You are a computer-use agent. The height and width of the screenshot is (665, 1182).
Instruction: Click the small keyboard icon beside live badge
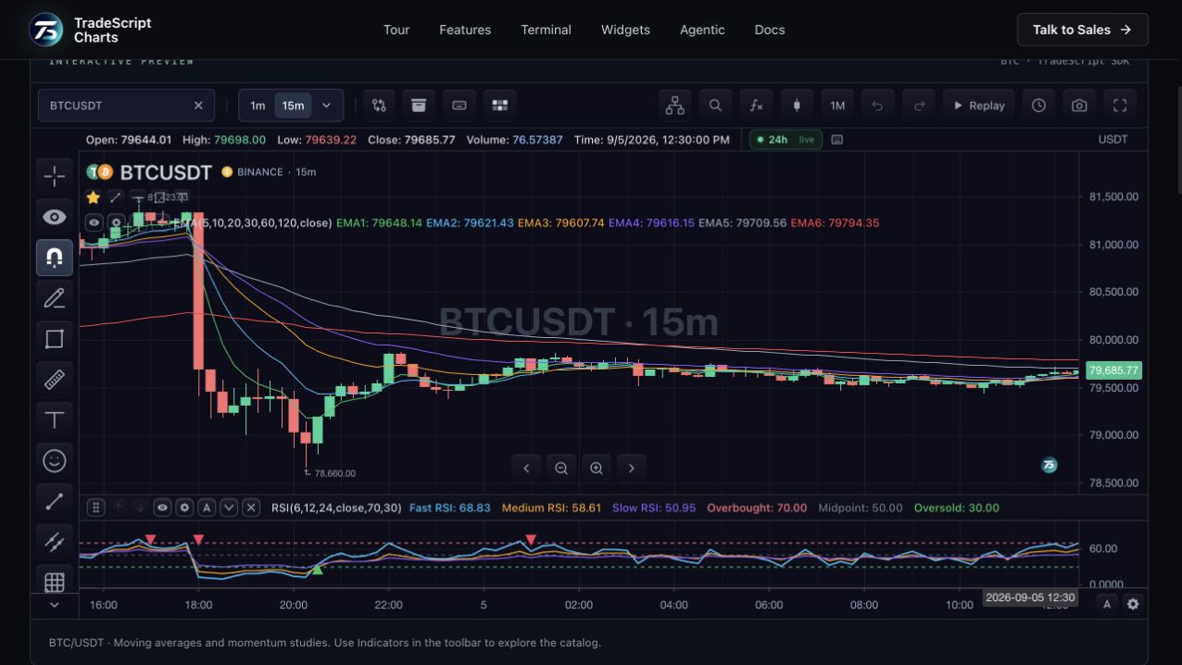point(837,140)
